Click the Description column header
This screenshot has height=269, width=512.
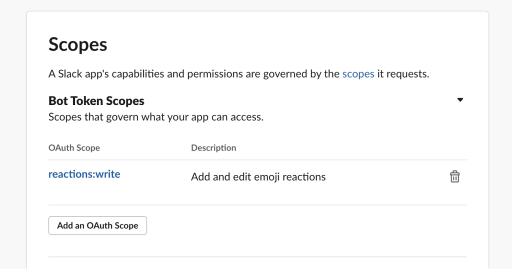pyautogui.click(x=213, y=148)
